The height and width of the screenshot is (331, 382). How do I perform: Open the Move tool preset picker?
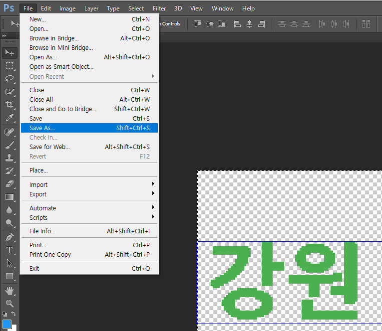coord(15,23)
